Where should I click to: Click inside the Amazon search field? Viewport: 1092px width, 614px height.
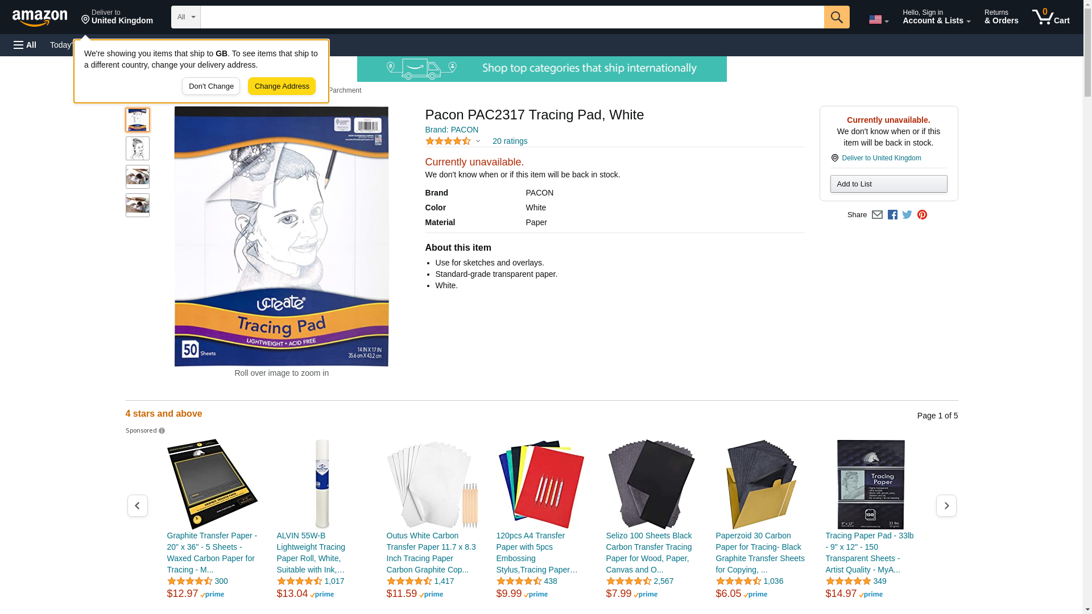click(512, 17)
